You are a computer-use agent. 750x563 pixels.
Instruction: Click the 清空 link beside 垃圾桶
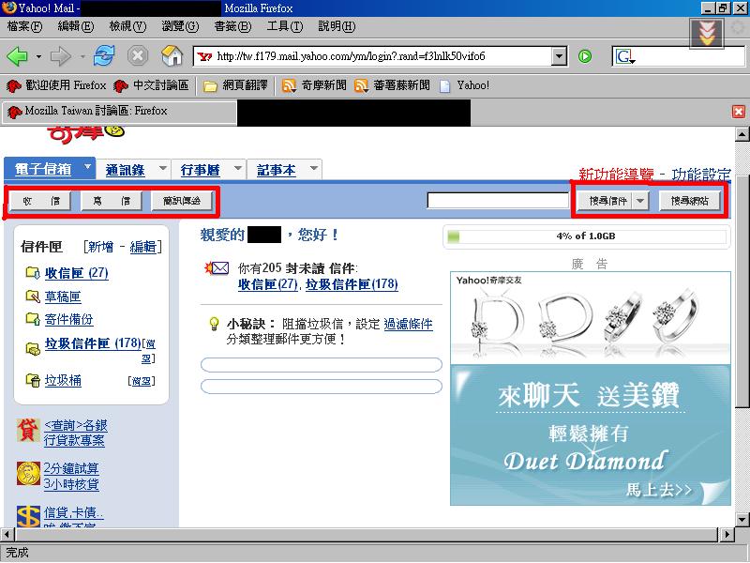[x=142, y=381]
